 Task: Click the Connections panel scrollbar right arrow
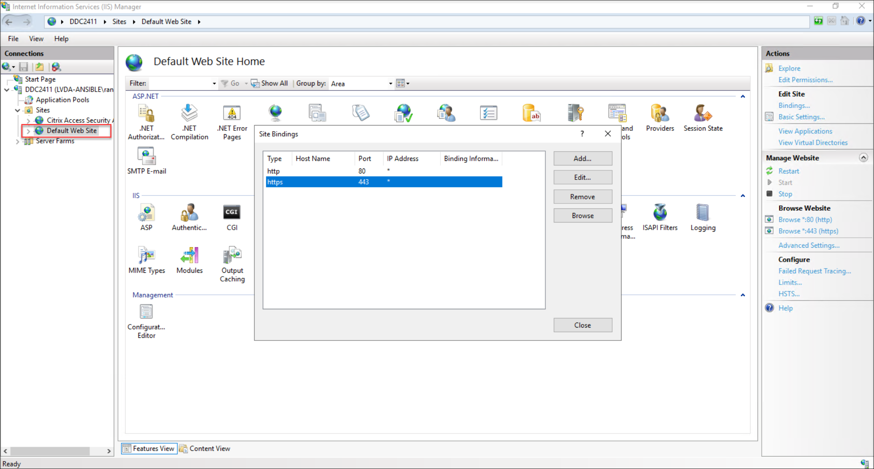110,451
